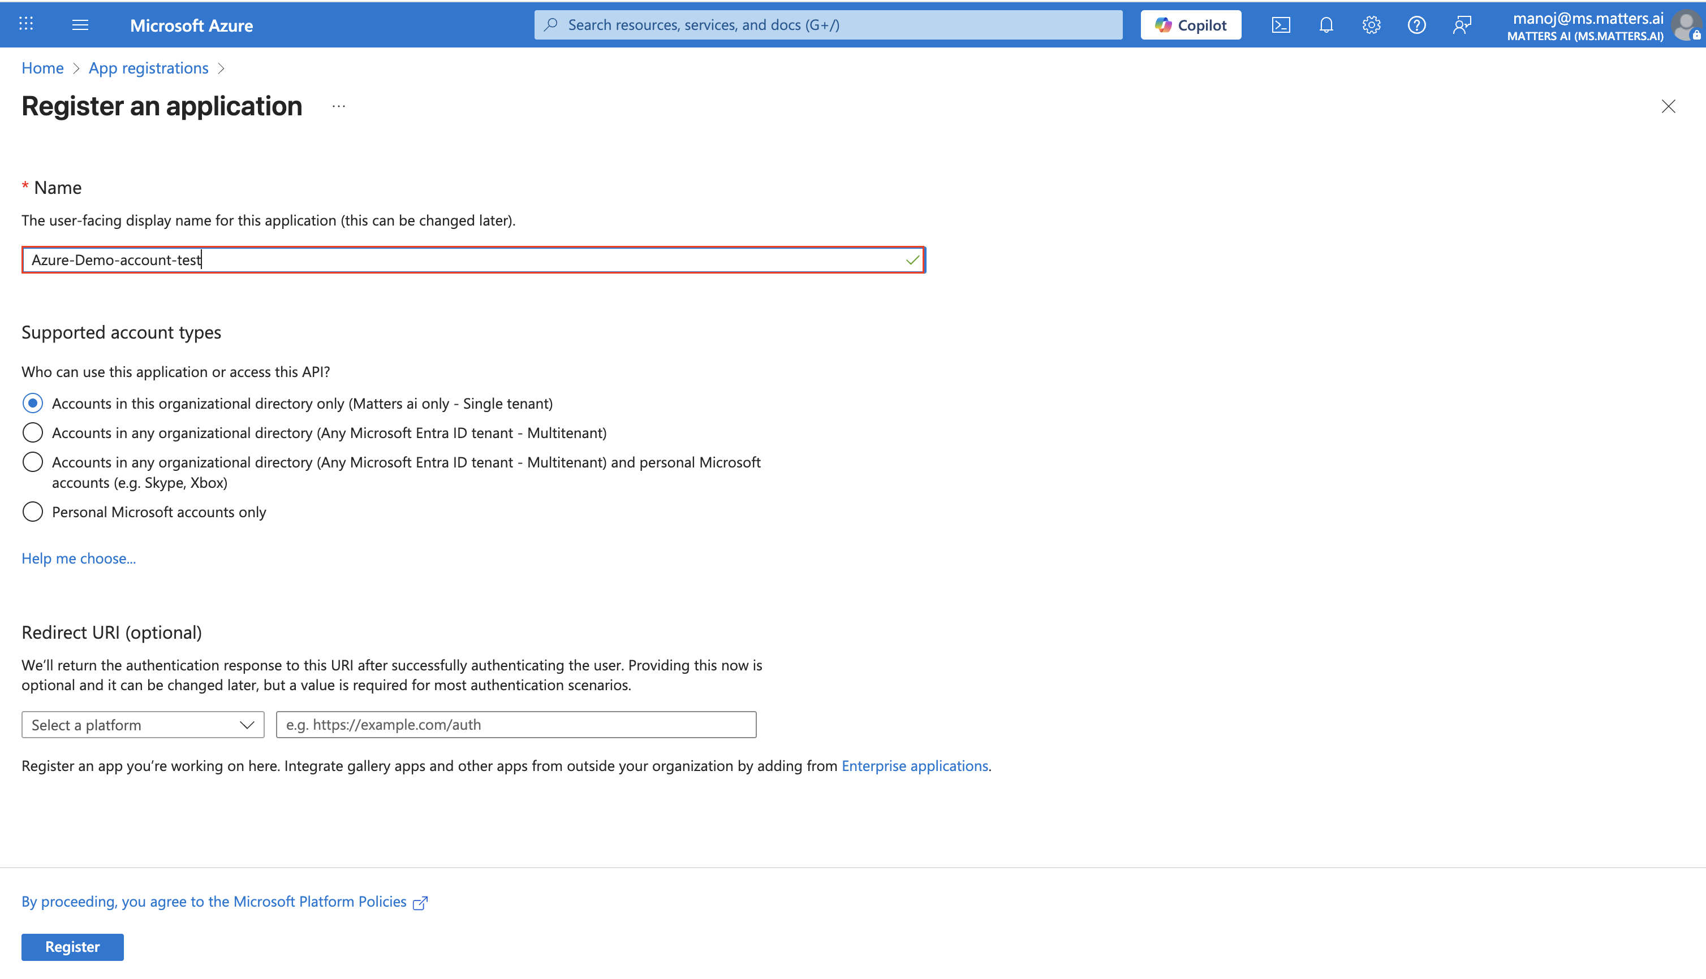Open the Feedback icon
The width and height of the screenshot is (1706, 979).
pos(1462,25)
